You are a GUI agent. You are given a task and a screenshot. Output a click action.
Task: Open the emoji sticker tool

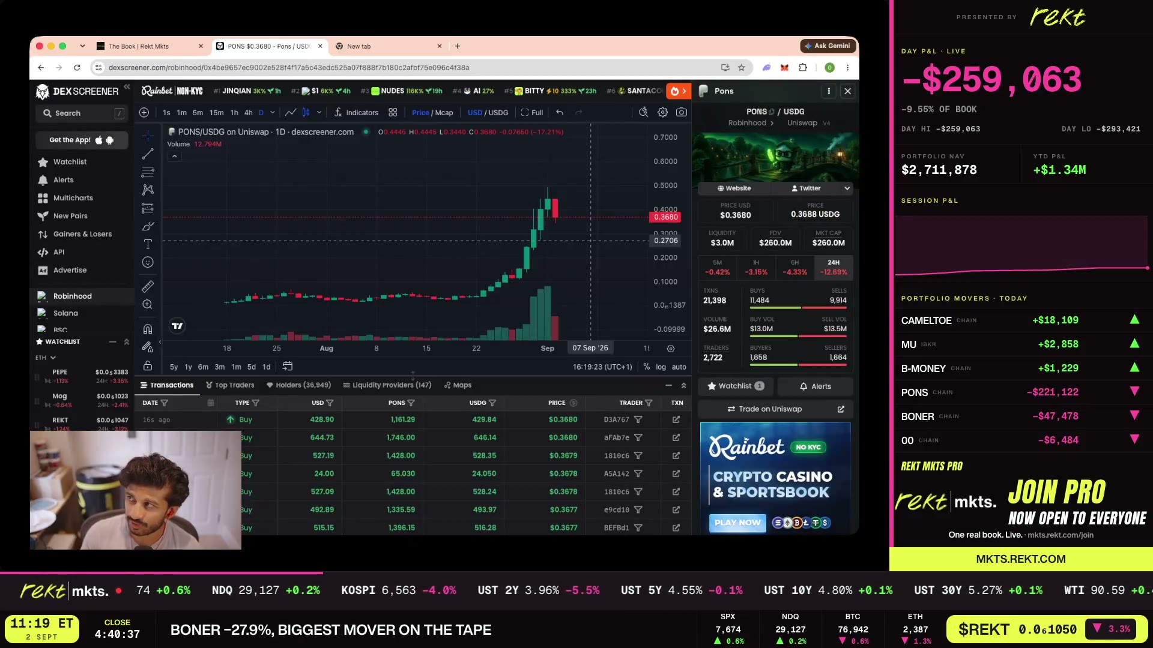point(148,262)
